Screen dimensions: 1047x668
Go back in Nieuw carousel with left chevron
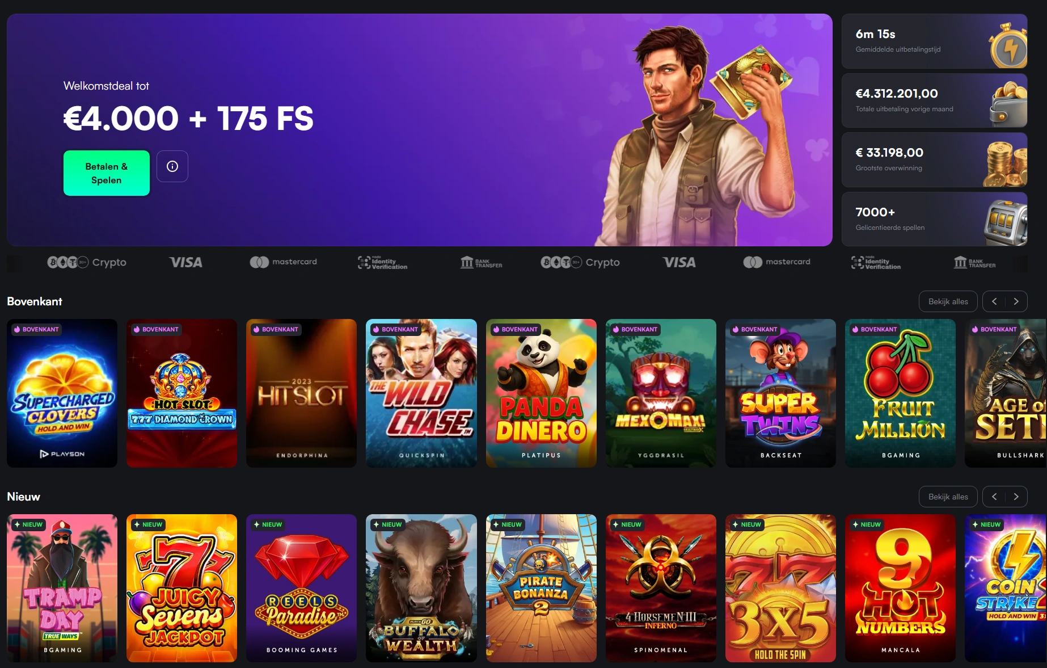coord(994,497)
